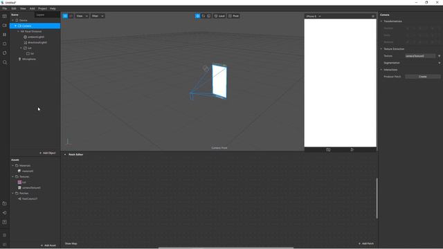Click the simulator camera capture icon

tap(328, 149)
